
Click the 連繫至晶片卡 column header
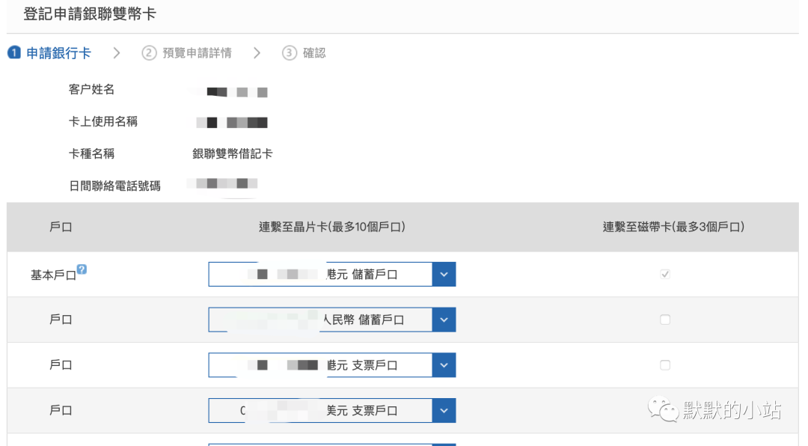pos(332,227)
